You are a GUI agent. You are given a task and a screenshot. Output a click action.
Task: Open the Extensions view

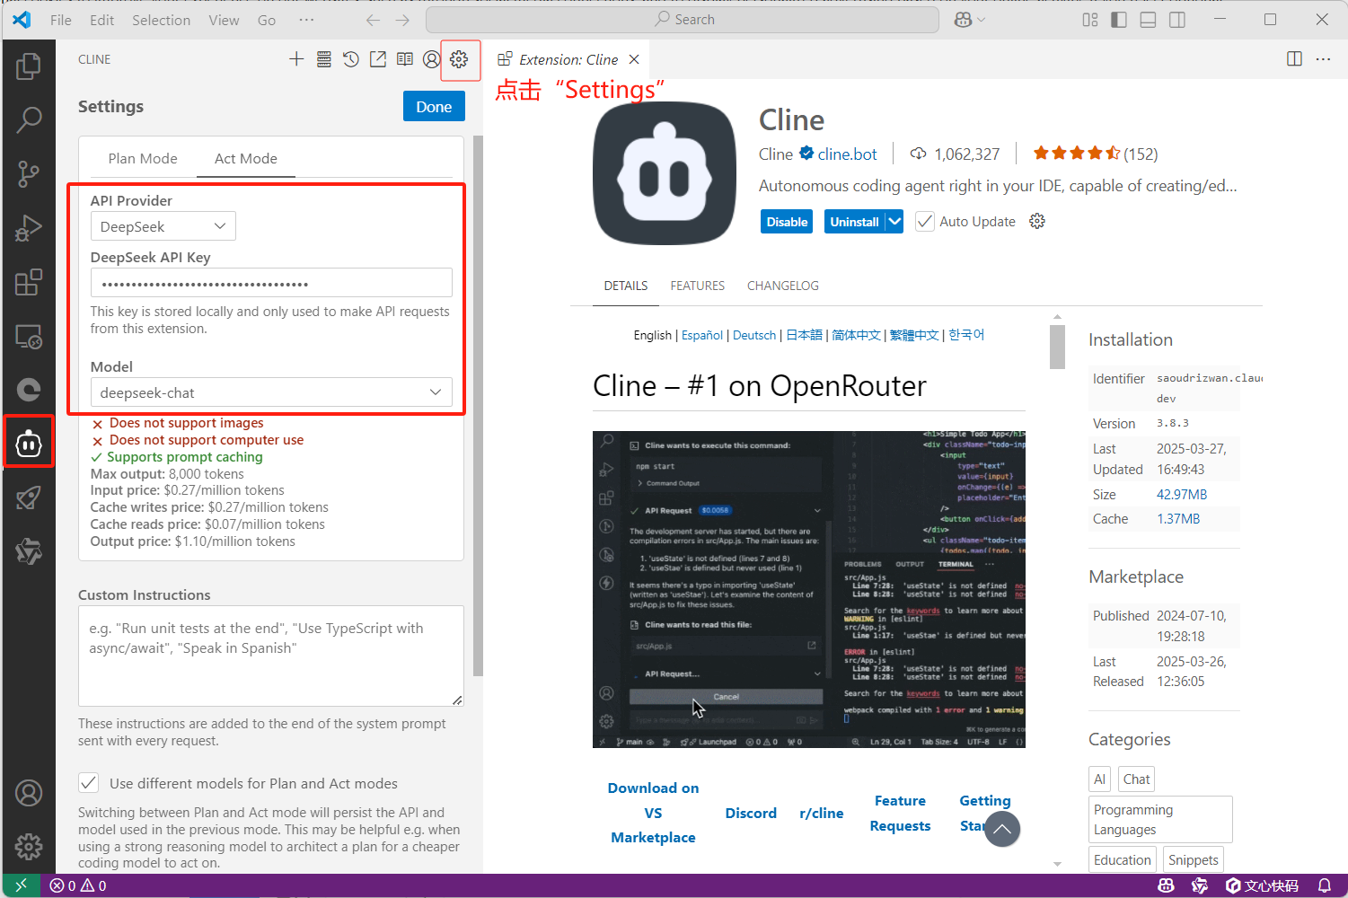pos(29,282)
